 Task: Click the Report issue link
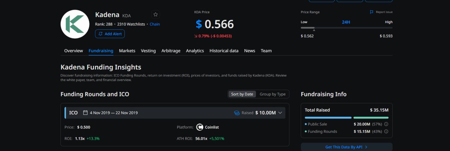point(384,12)
